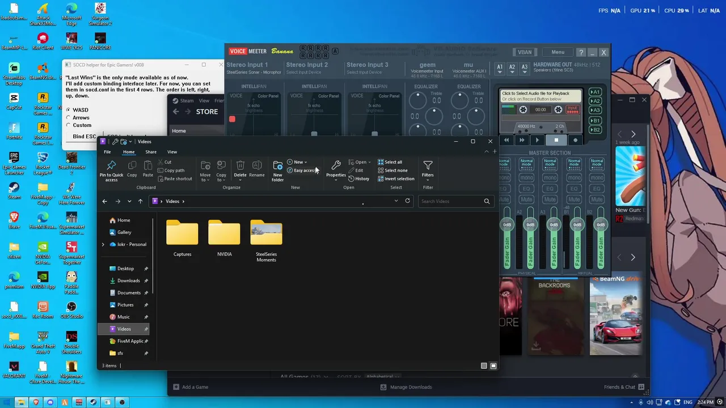The image size is (726, 408).
Task: Click Copy path in the Clipboard group
Action: (x=170, y=171)
